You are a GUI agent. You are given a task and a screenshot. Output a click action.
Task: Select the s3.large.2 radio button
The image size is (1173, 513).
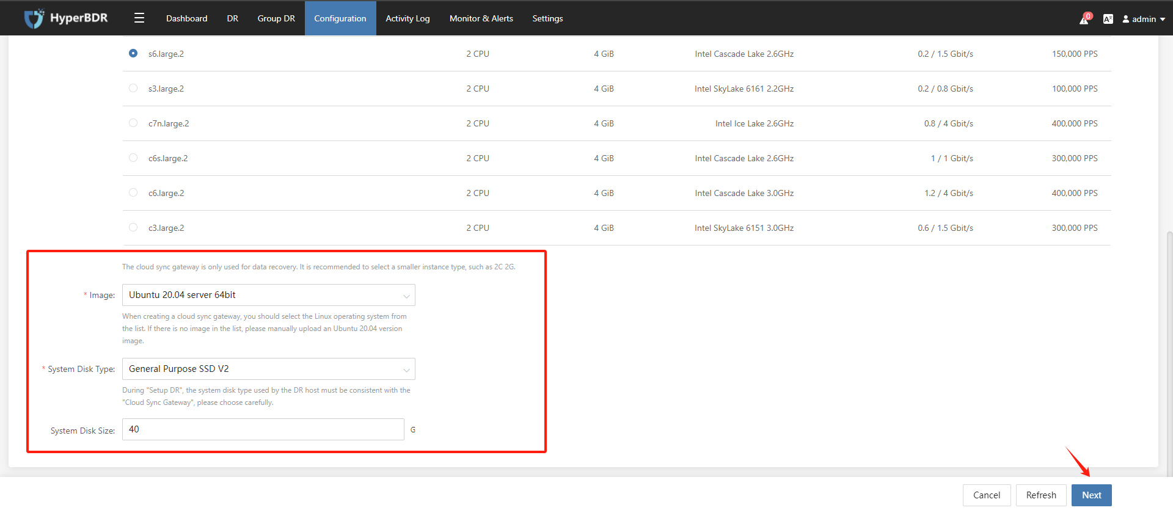click(x=133, y=88)
